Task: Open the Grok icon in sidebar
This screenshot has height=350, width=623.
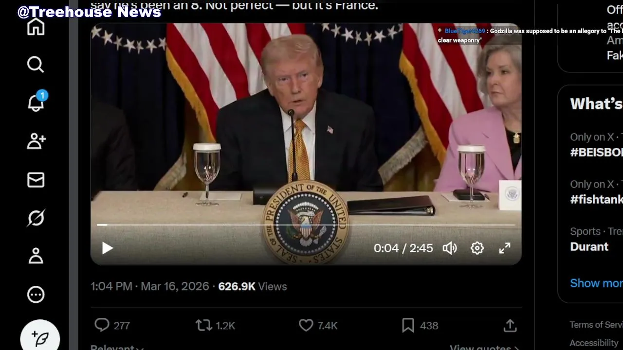Action: coord(36,218)
